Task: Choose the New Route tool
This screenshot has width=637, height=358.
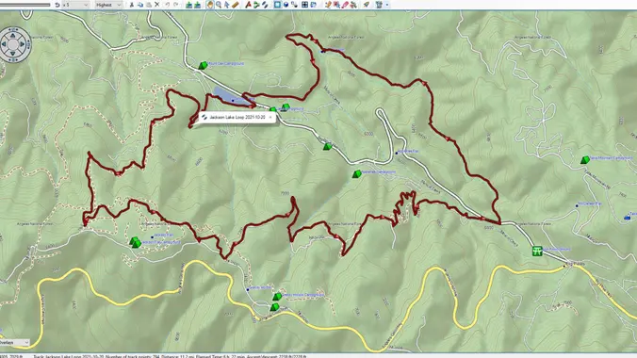Action: coord(256,5)
